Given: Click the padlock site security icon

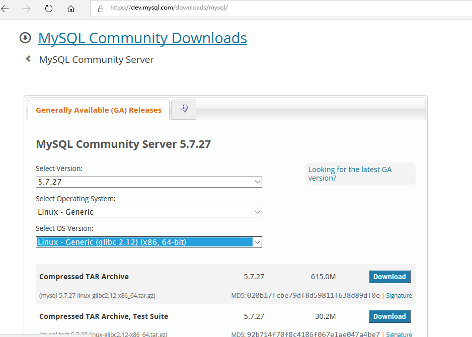Looking at the screenshot, I should pos(101,9).
